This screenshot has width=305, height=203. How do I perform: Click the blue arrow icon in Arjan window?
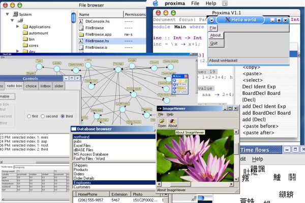[174, 81]
